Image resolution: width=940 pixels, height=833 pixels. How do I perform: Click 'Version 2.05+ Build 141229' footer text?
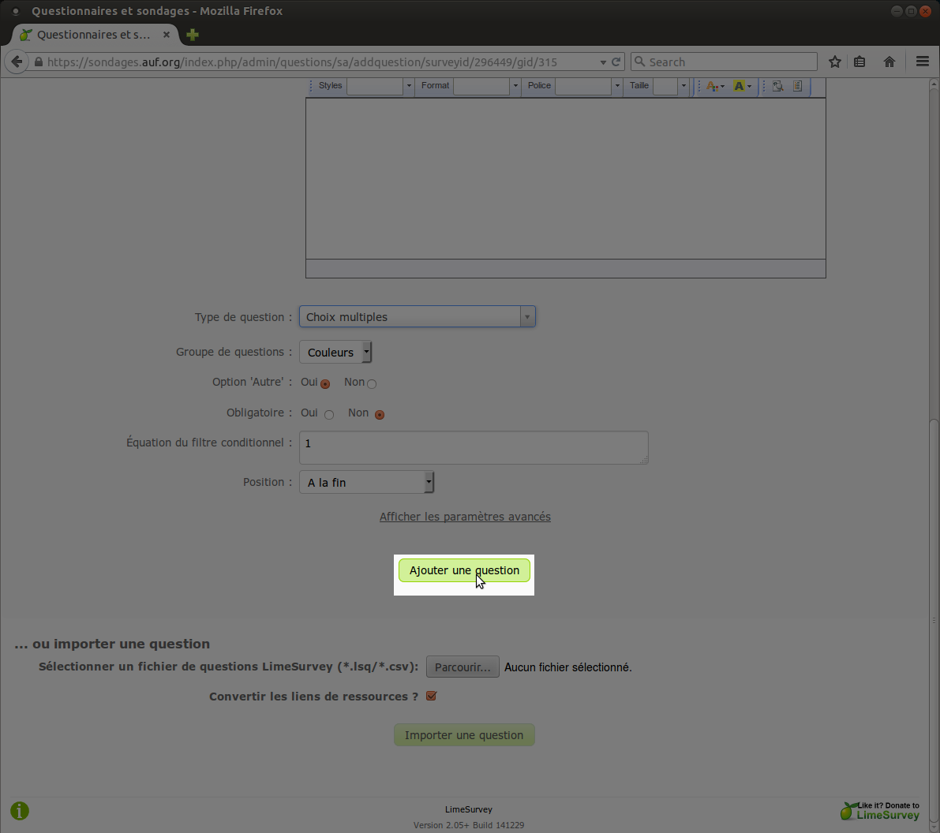pos(469,825)
